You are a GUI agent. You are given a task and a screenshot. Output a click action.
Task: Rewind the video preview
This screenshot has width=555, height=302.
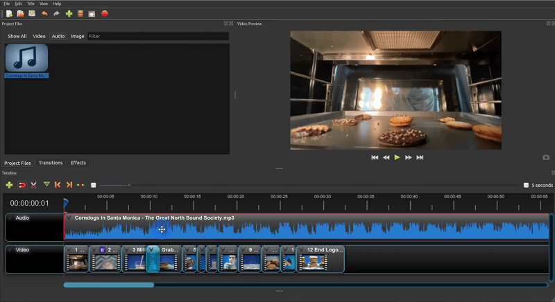386,157
